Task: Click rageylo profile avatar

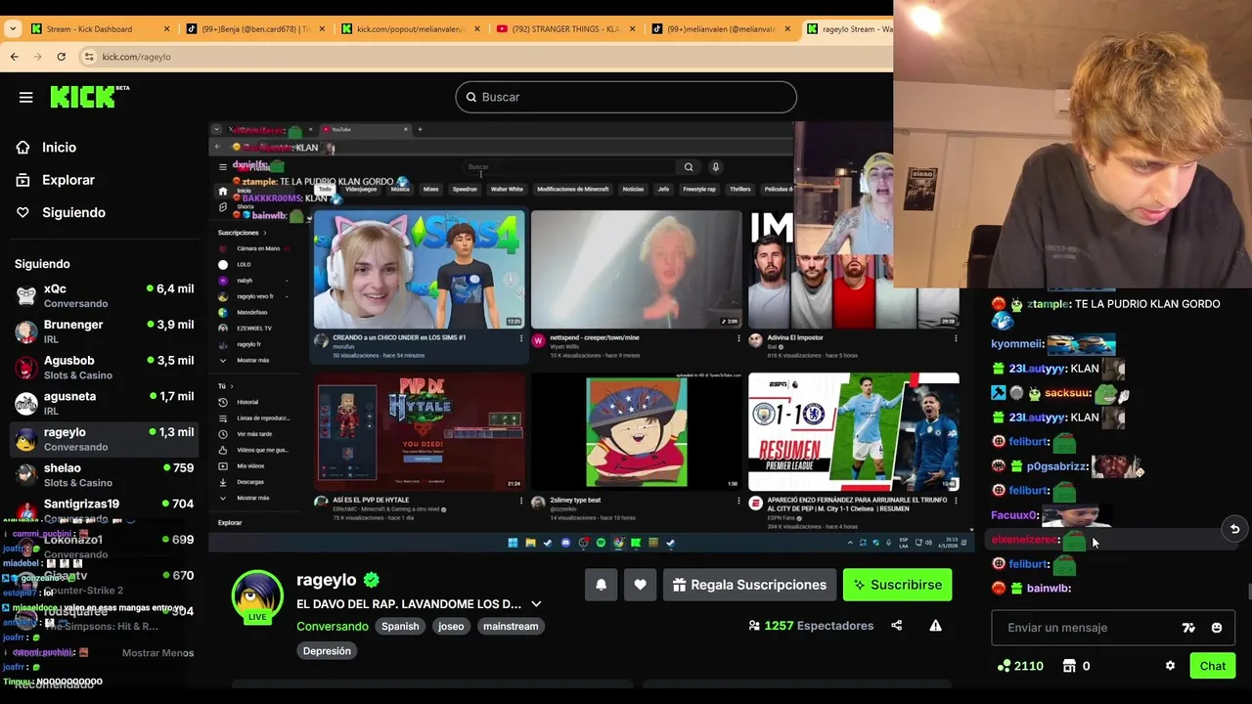Action: 257,595
